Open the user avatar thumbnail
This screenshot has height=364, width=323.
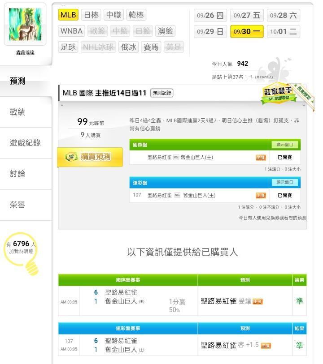[25, 24]
